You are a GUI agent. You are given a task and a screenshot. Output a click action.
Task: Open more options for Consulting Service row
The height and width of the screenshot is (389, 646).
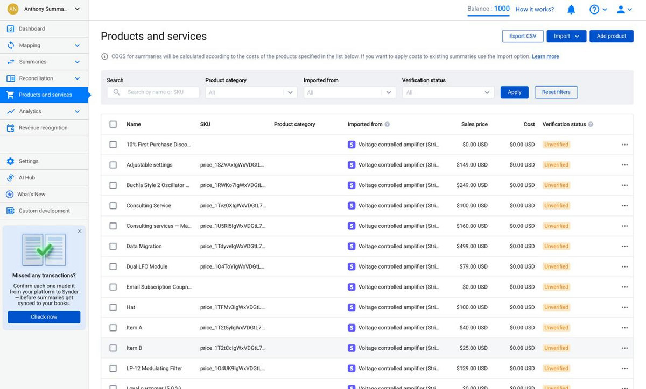click(x=624, y=206)
